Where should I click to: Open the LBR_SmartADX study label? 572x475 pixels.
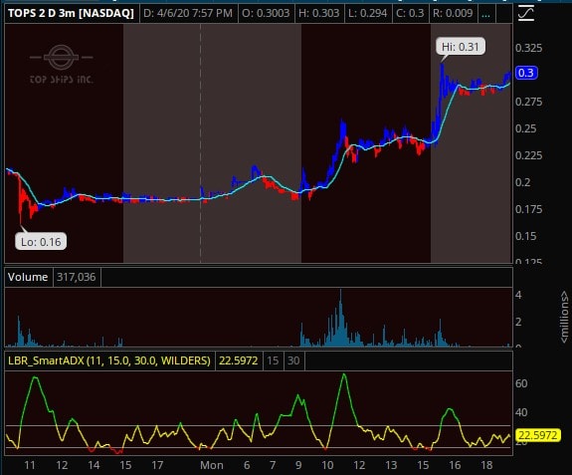(x=109, y=360)
